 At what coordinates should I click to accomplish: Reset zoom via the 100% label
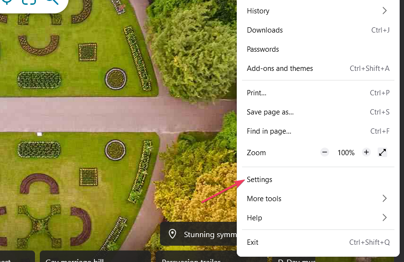pyautogui.click(x=346, y=152)
